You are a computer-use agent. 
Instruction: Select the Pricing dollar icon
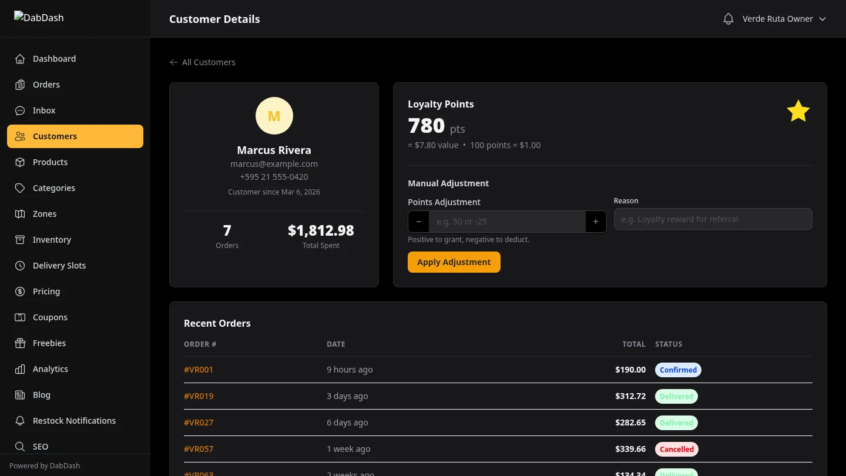[19, 291]
